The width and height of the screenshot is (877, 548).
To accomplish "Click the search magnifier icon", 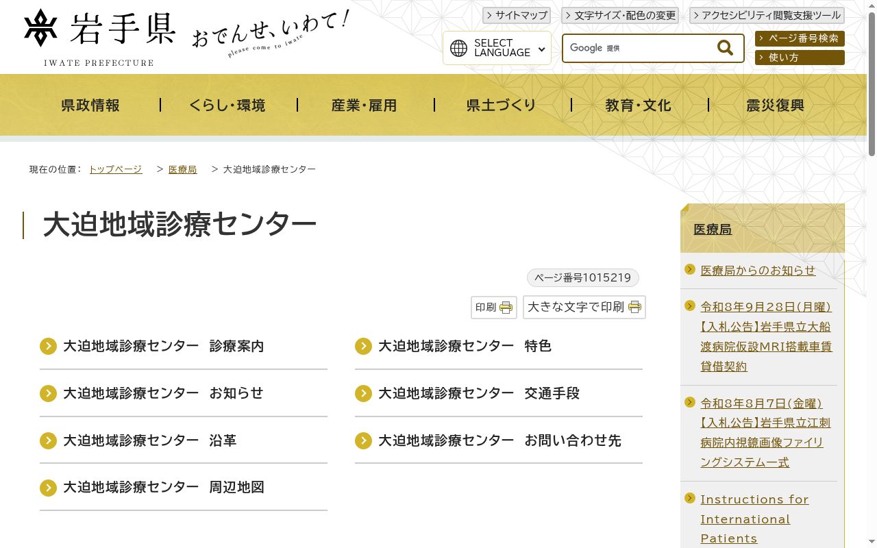I will (x=725, y=48).
